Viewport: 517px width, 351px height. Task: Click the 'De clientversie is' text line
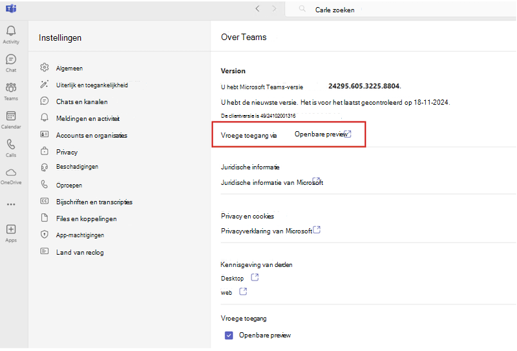(258, 116)
